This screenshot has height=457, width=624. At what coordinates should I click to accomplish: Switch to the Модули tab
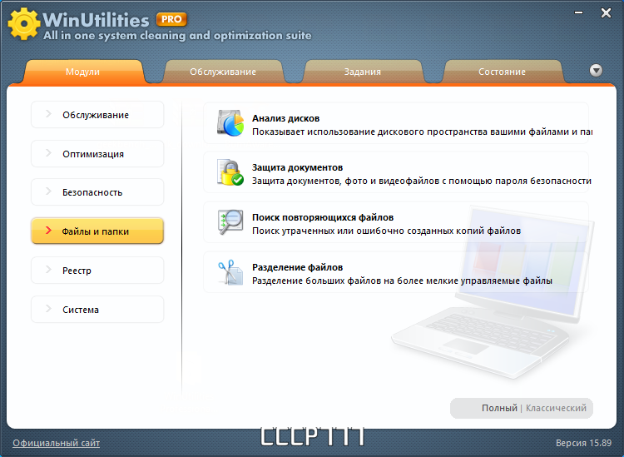click(x=82, y=72)
